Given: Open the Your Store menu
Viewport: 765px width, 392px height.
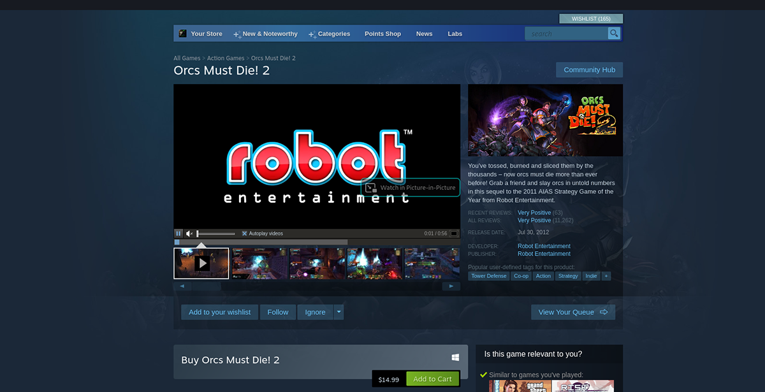Looking at the screenshot, I should [207, 34].
